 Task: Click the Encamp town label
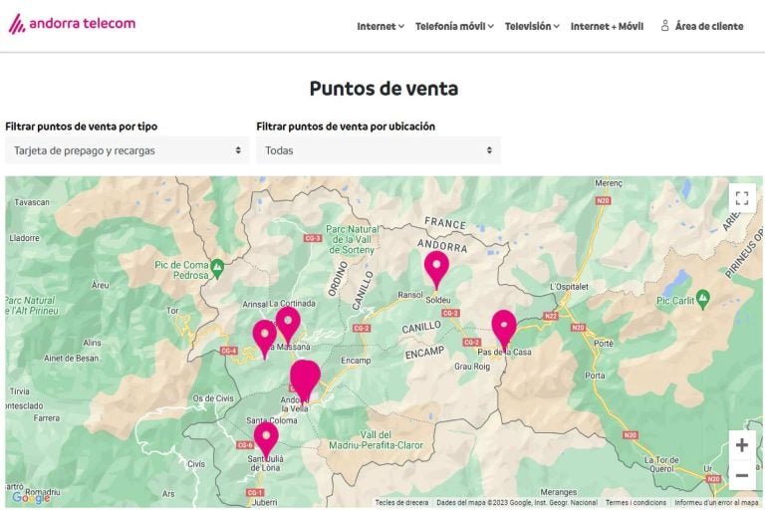point(356,361)
